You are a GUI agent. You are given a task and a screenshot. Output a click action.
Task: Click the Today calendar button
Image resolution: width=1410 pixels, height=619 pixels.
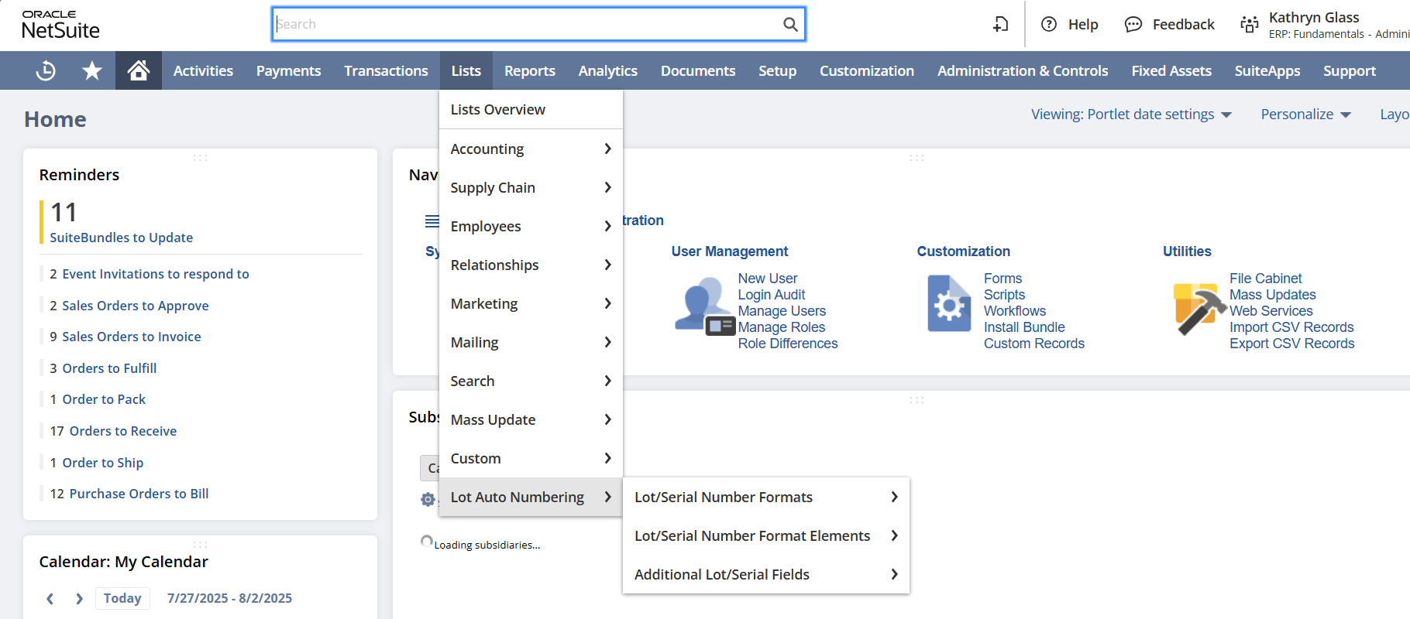pyautogui.click(x=122, y=598)
